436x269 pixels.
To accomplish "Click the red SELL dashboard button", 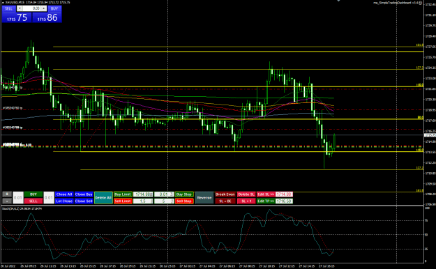I will tap(33, 201).
